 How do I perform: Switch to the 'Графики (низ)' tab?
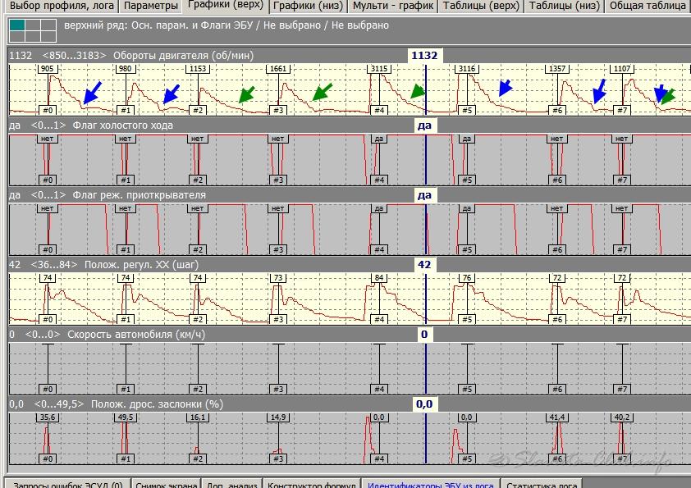coord(308,6)
